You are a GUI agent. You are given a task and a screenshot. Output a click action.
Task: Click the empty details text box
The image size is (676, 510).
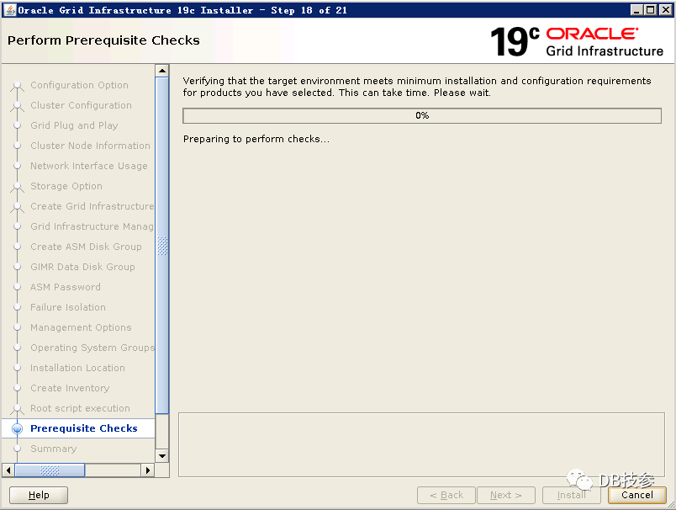(x=421, y=445)
